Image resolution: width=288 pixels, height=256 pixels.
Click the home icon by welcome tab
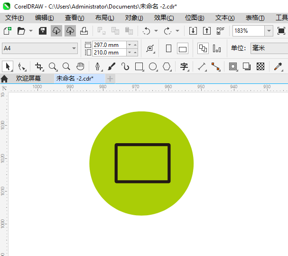(x=4, y=79)
